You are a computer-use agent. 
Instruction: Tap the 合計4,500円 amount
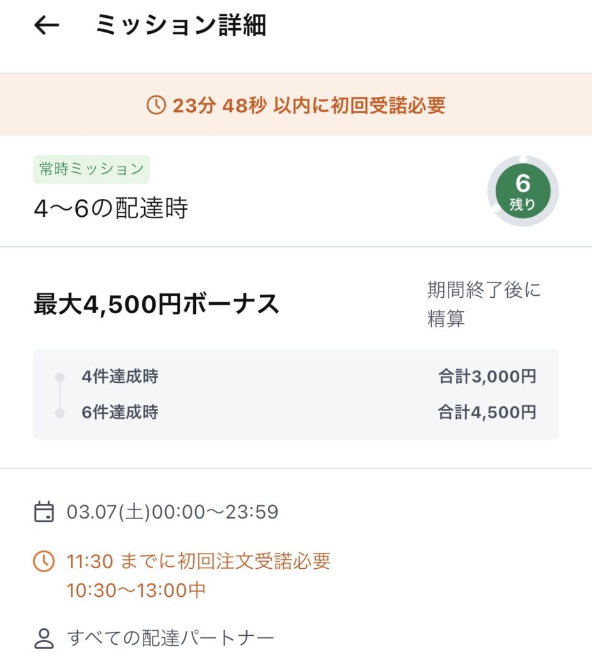(487, 412)
